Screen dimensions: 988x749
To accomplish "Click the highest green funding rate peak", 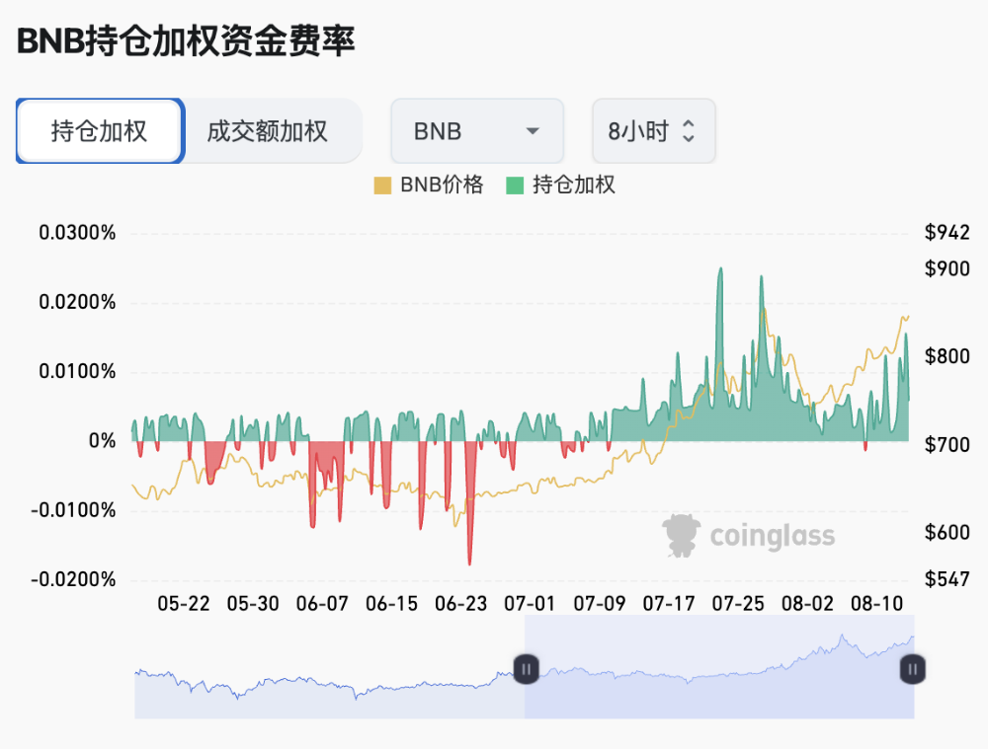I will tap(720, 271).
